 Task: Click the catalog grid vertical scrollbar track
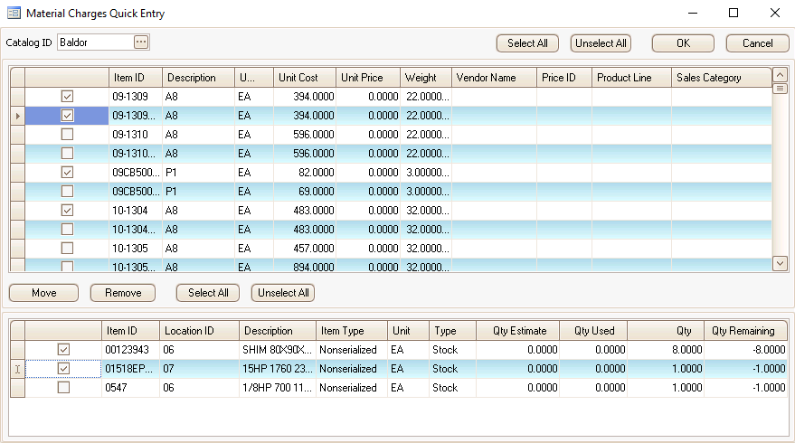coord(780,172)
